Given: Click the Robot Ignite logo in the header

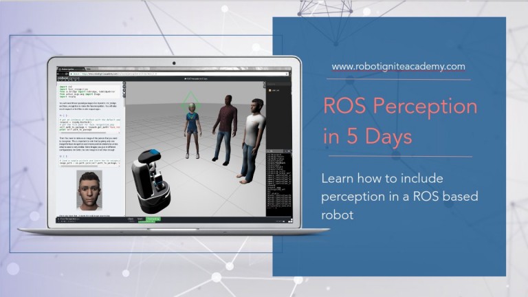Looking at the screenshot, I should coord(68,78).
